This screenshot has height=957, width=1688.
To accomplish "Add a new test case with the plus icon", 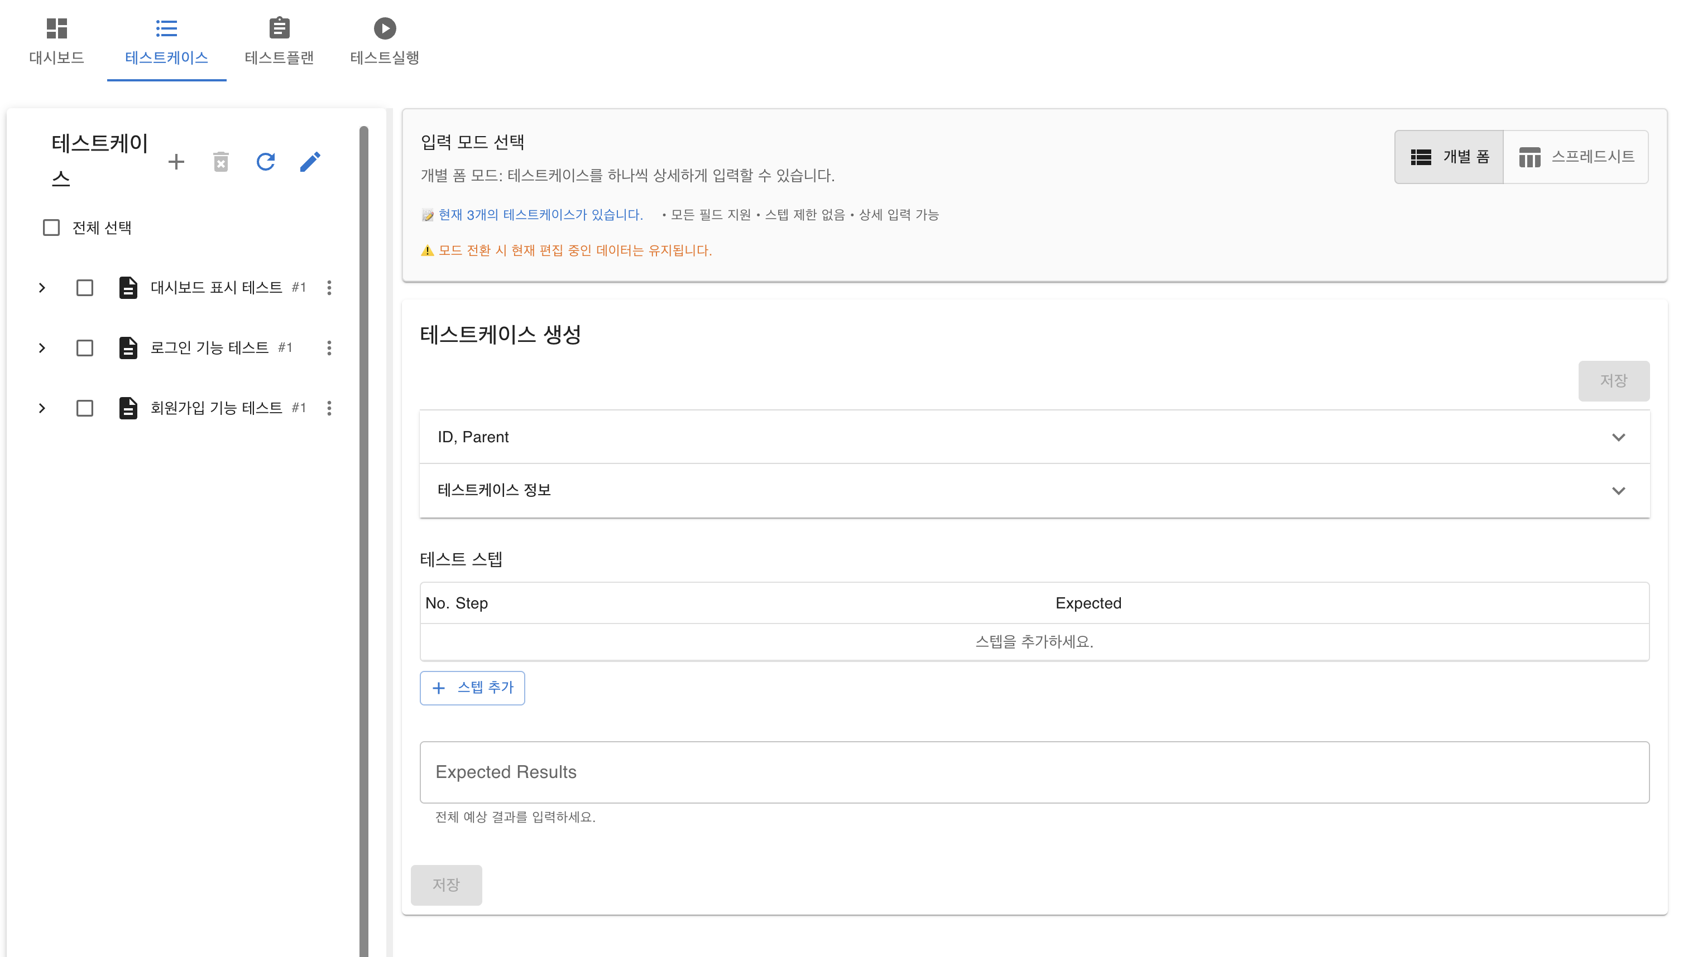I will pyautogui.click(x=176, y=162).
